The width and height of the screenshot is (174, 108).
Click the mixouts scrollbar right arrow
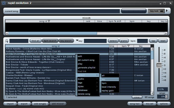tap(166, 33)
